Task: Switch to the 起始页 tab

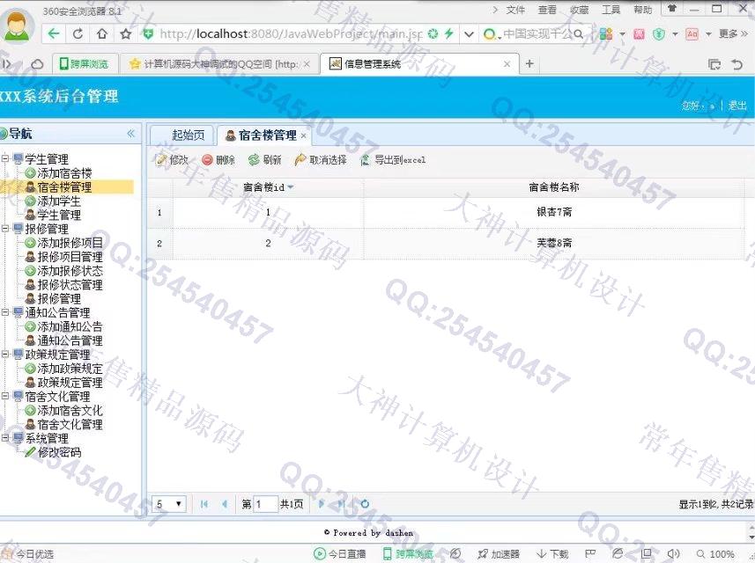Action: pos(188,135)
